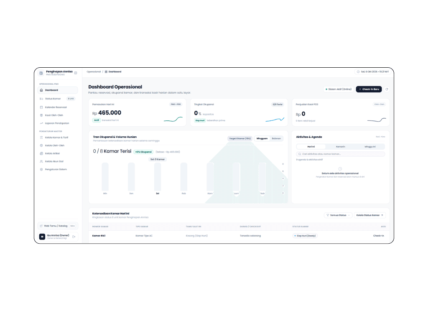
Task: Click the trend icon for Laporan Pendapatan
Action: [x=41, y=123]
